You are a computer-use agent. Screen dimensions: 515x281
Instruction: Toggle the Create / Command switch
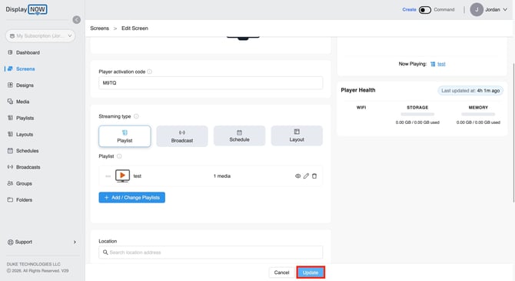(424, 10)
